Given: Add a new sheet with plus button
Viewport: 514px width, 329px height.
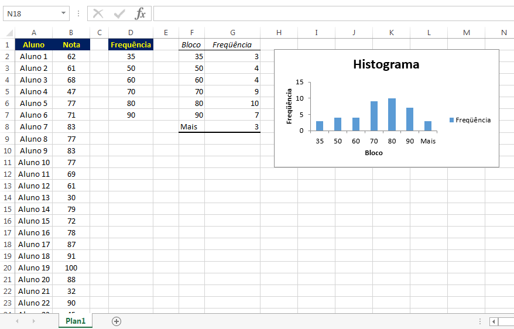Looking at the screenshot, I should (116, 321).
